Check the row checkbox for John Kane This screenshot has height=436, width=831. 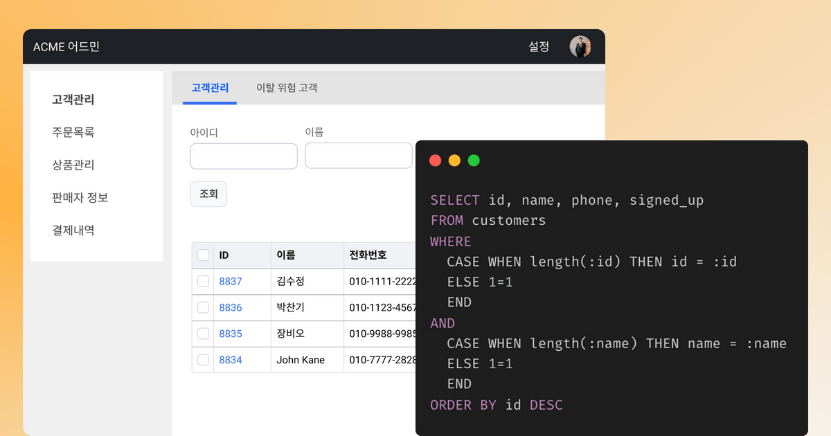[203, 360]
